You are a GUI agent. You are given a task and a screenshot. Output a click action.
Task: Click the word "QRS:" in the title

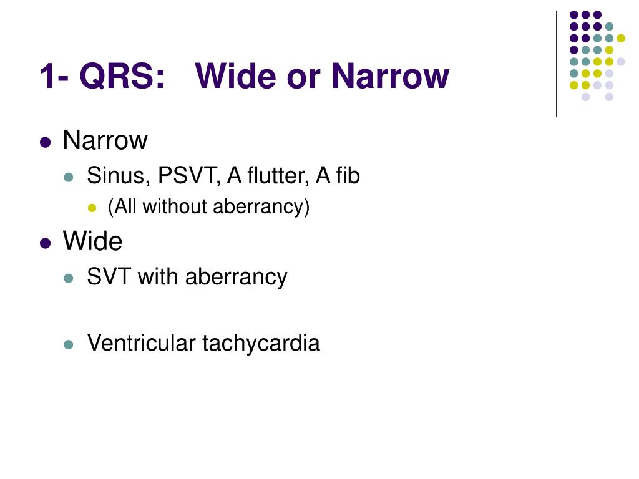(122, 76)
